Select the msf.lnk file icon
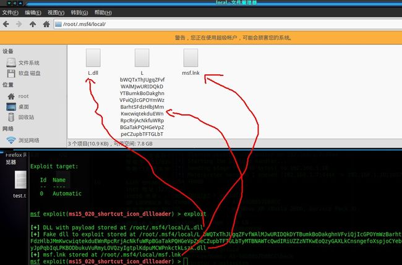Image resolution: width=402 pixels, height=265 pixels. (x=190, y=58)
